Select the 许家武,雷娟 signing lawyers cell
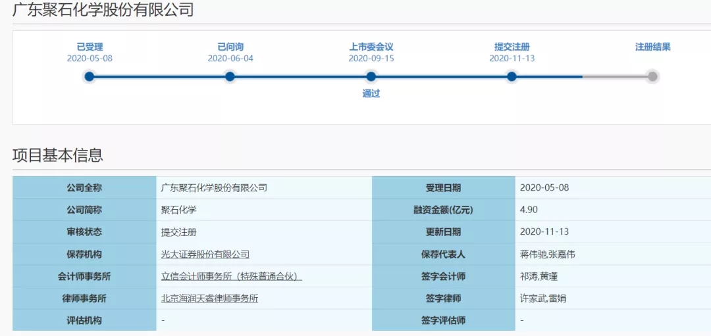This screenshot has width=711, height=336. tap(542, 299)
